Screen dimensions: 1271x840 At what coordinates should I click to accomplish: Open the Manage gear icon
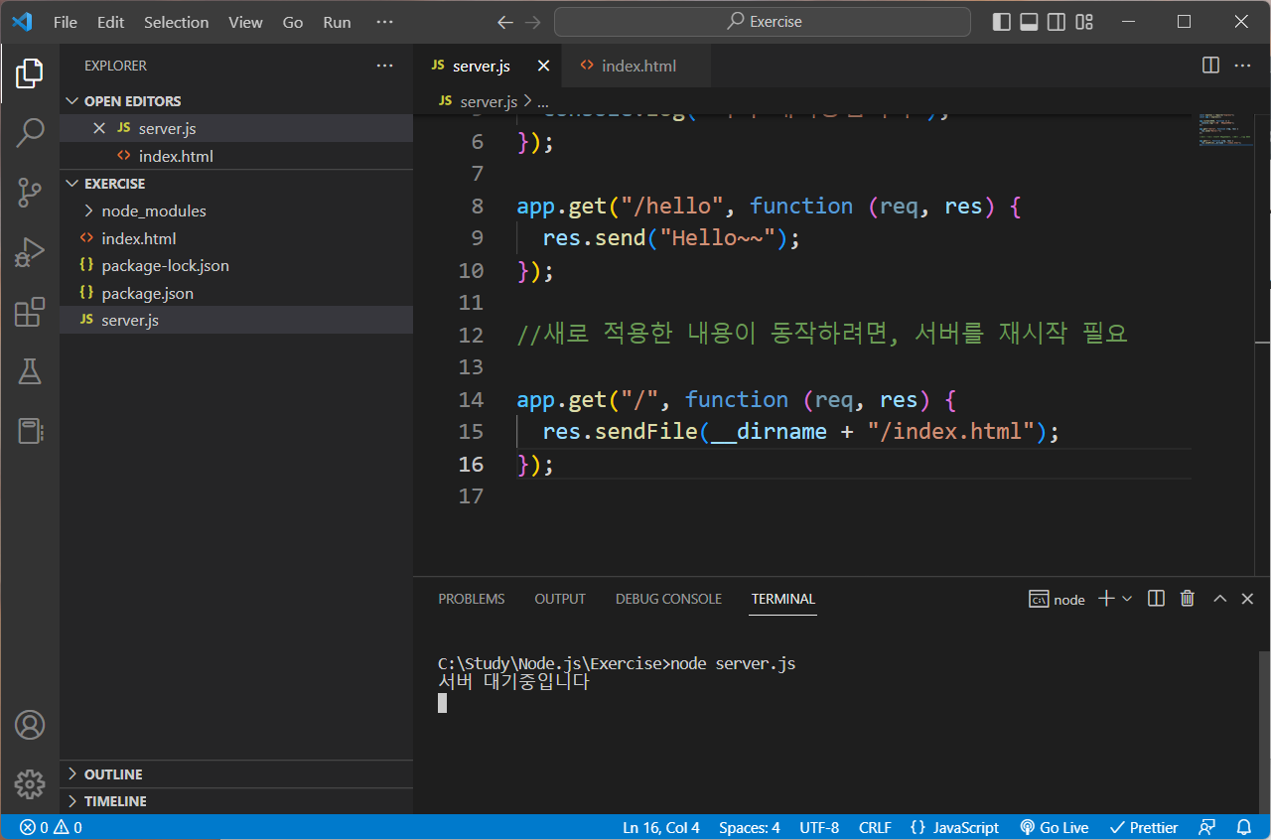30,783
